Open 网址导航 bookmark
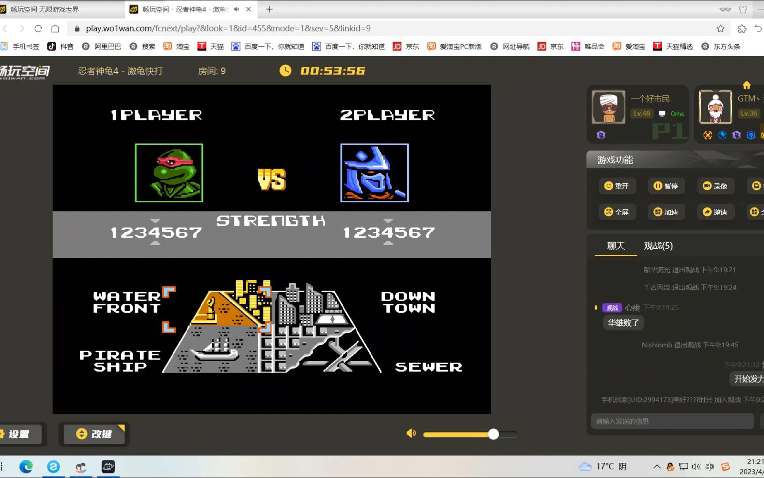This screenshot has height=478, width=764. pyautogui.click(x=510, y=46)
